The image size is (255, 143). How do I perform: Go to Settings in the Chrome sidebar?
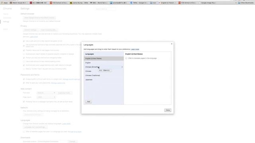coord(6,21)
